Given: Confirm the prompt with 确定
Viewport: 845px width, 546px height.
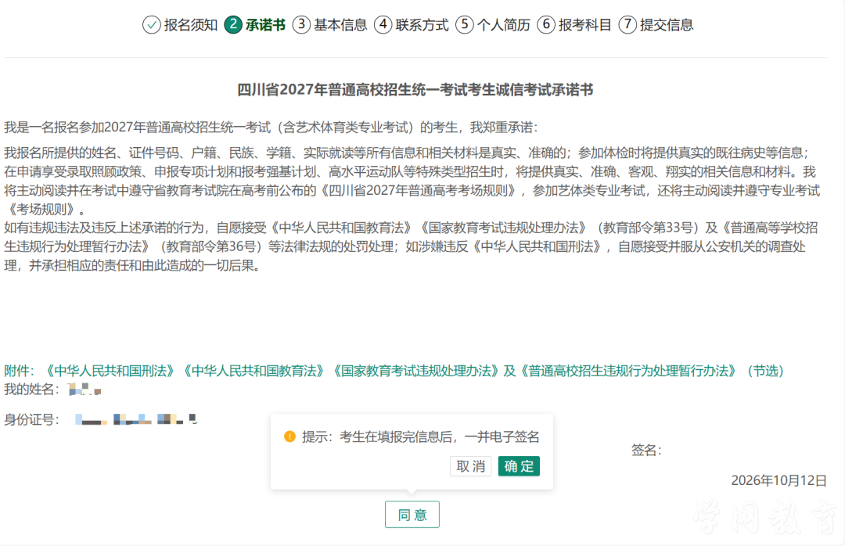Looking at the screenshot, I should click(x=519, y=466).
